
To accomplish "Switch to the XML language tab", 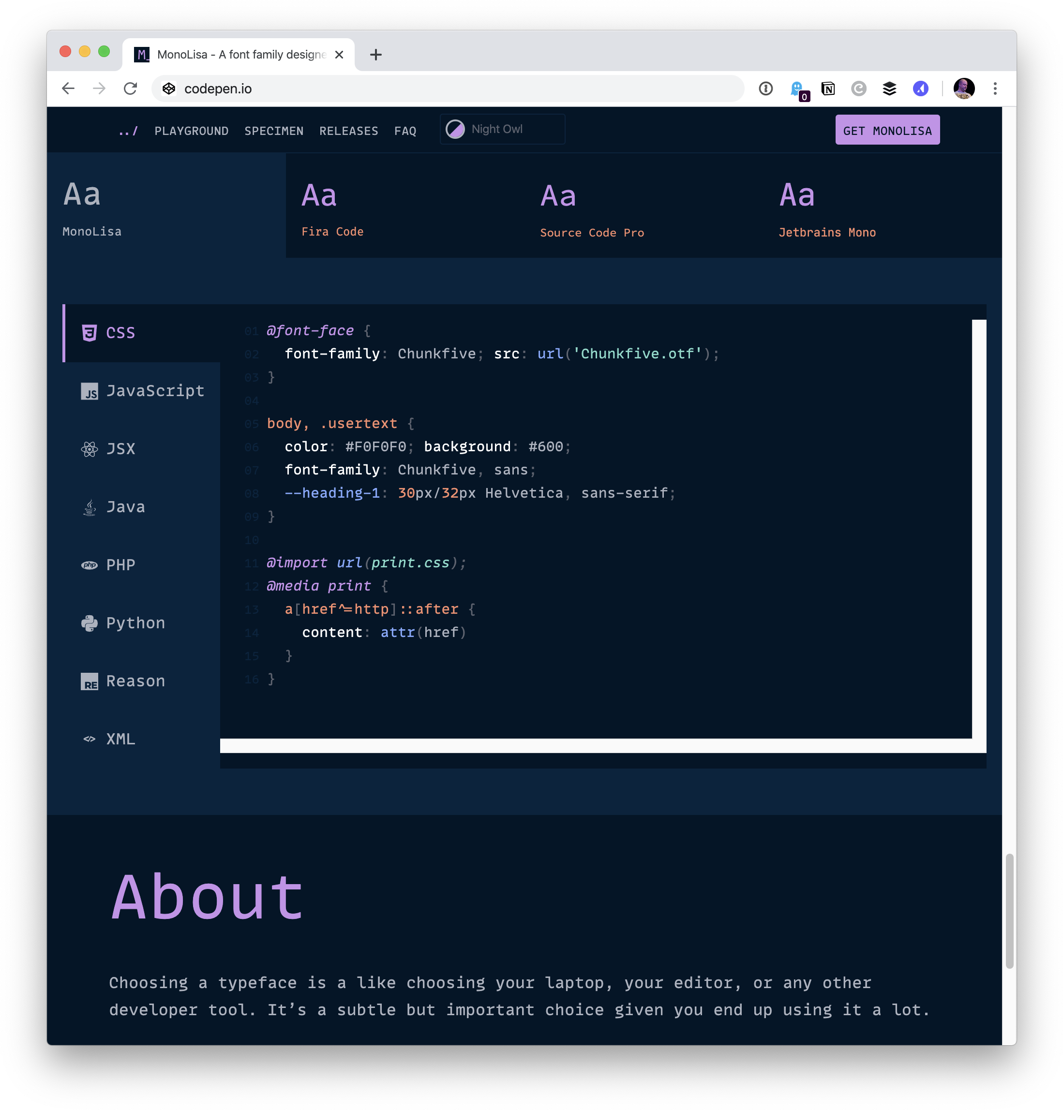I will 142,739.
